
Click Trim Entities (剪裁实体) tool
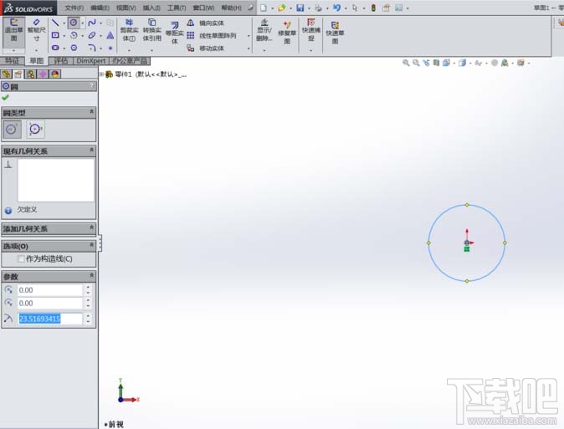(x=129, y=30)
